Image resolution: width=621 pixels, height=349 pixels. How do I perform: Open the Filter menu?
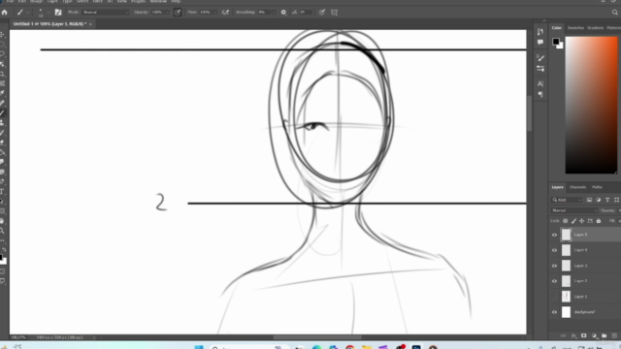point(97,2)
